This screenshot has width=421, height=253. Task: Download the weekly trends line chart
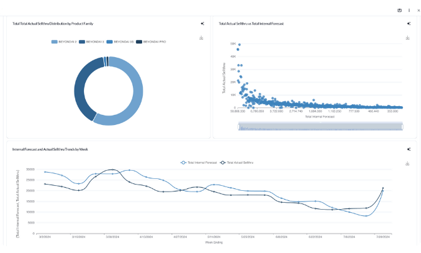pos(408,163)
